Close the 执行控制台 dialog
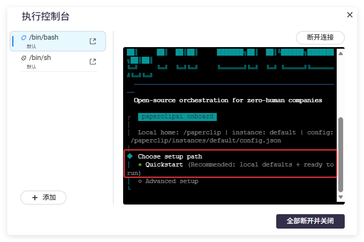Viewport: 364px width, 242px height. click(350, 15)
